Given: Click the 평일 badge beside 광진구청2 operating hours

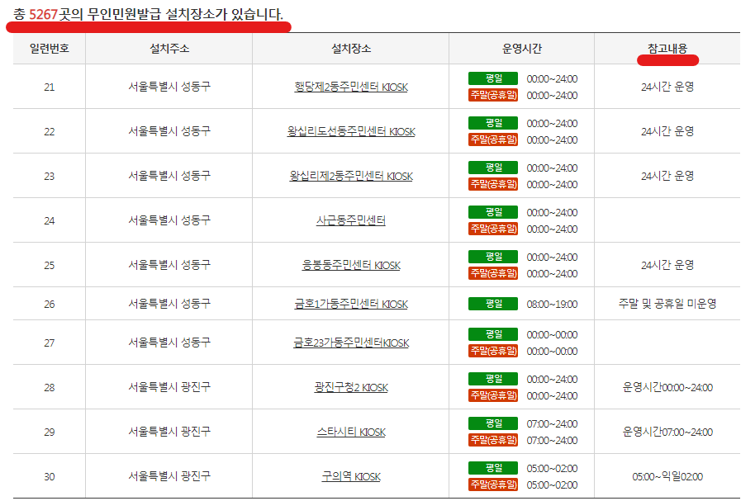Looking at the screenshot, I should 492,378.
